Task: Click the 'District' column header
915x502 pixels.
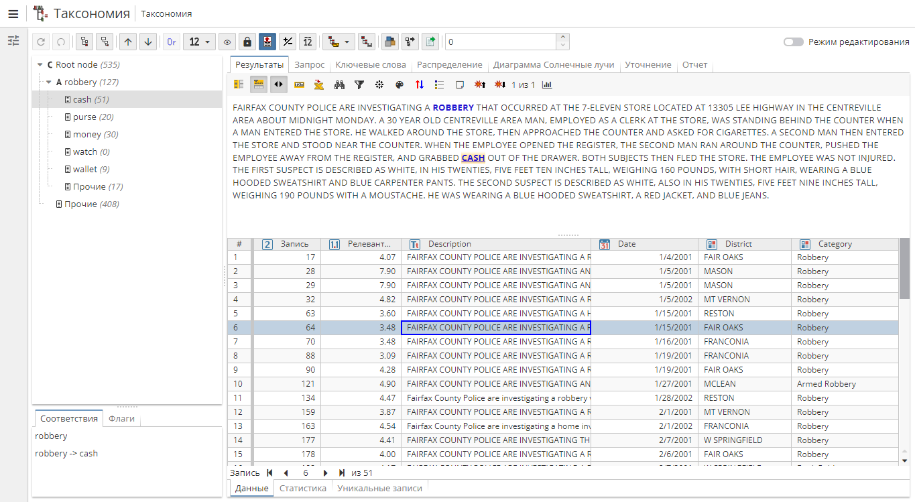Action: coord(744,244)
